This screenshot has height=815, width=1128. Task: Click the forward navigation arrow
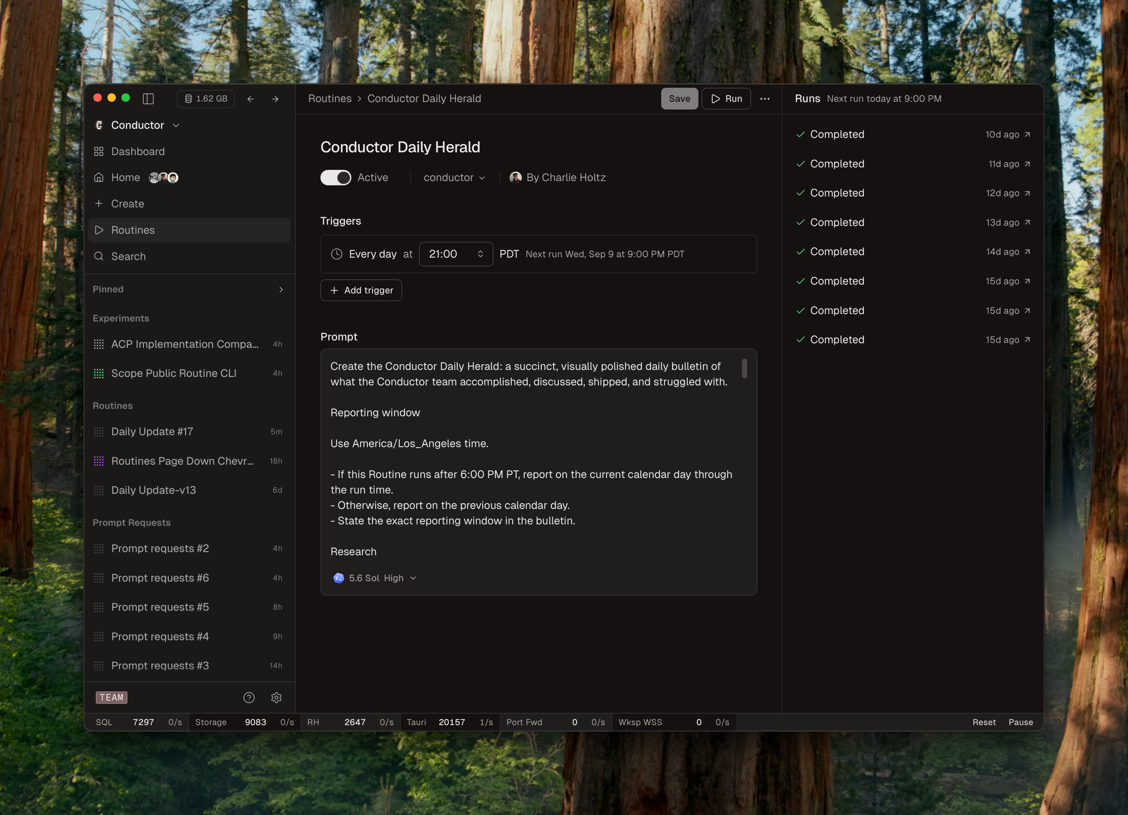tap(275, 99)
